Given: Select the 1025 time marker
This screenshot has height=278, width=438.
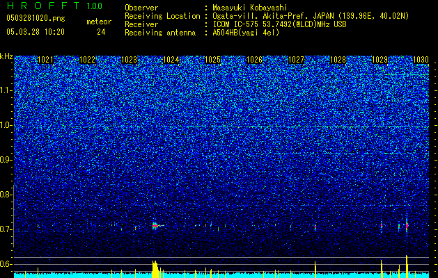Looking at the screenshot, I should [212, 60].
